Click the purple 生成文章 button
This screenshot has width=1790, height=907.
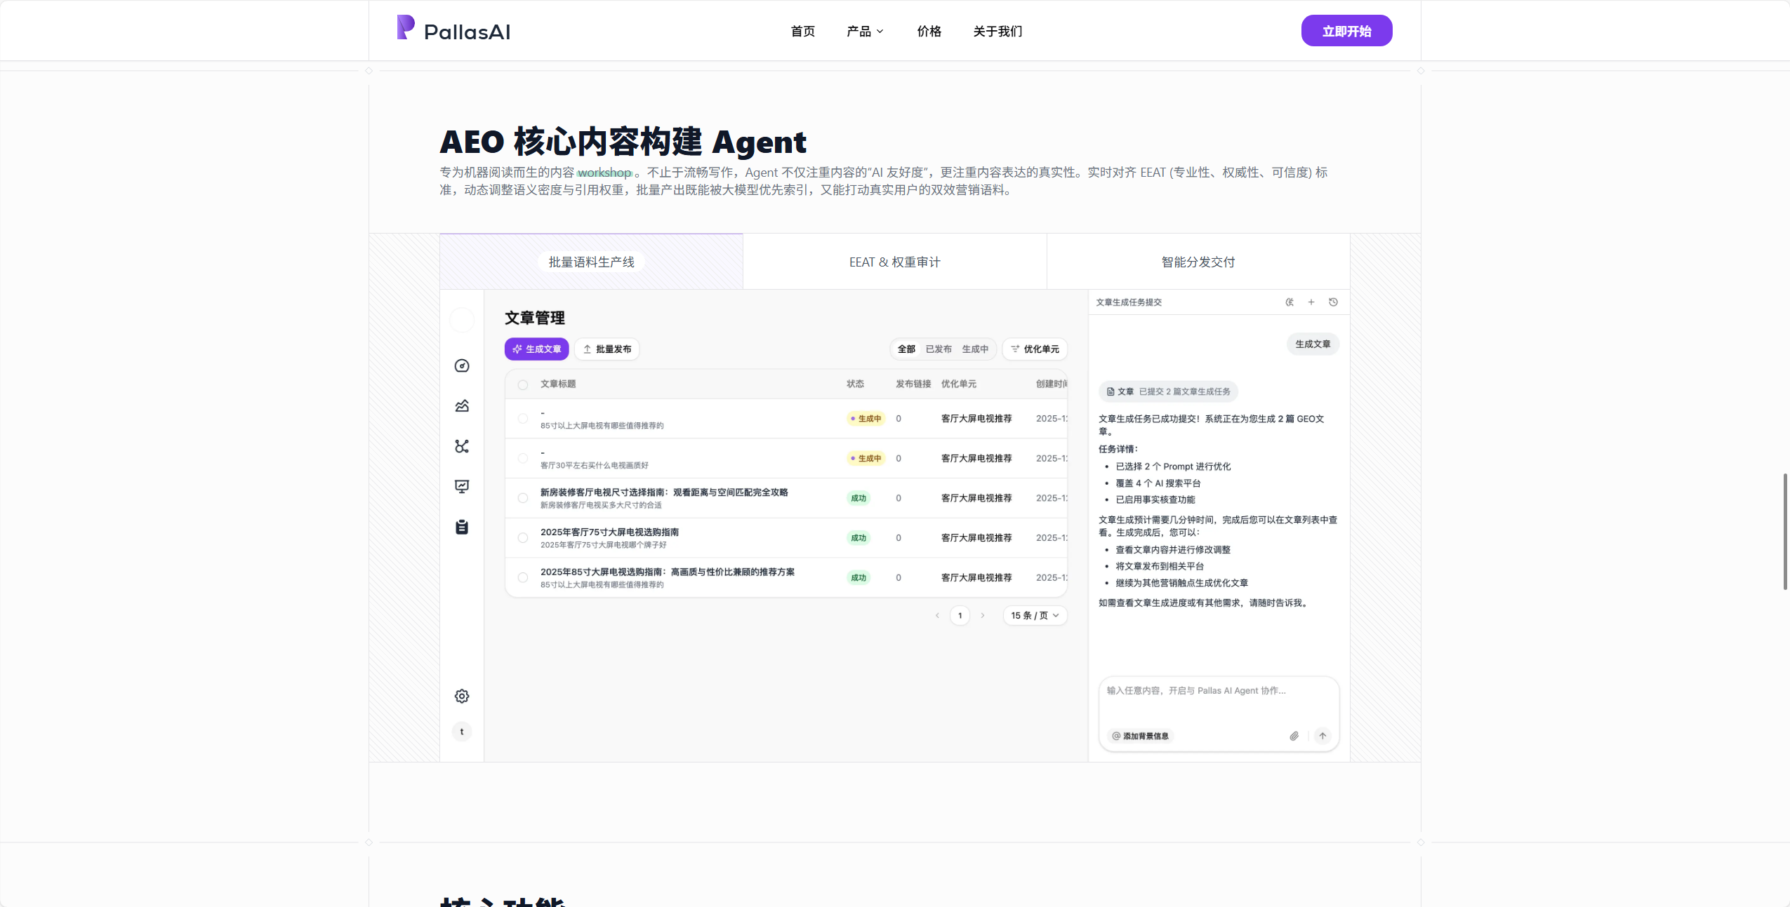click(537, 349)
